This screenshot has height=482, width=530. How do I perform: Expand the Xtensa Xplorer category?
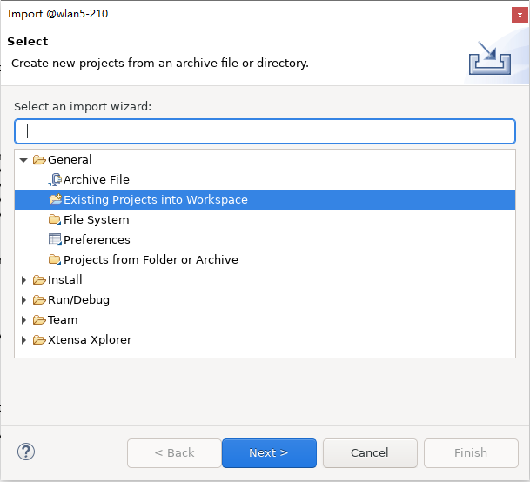(x=24, y=340)
